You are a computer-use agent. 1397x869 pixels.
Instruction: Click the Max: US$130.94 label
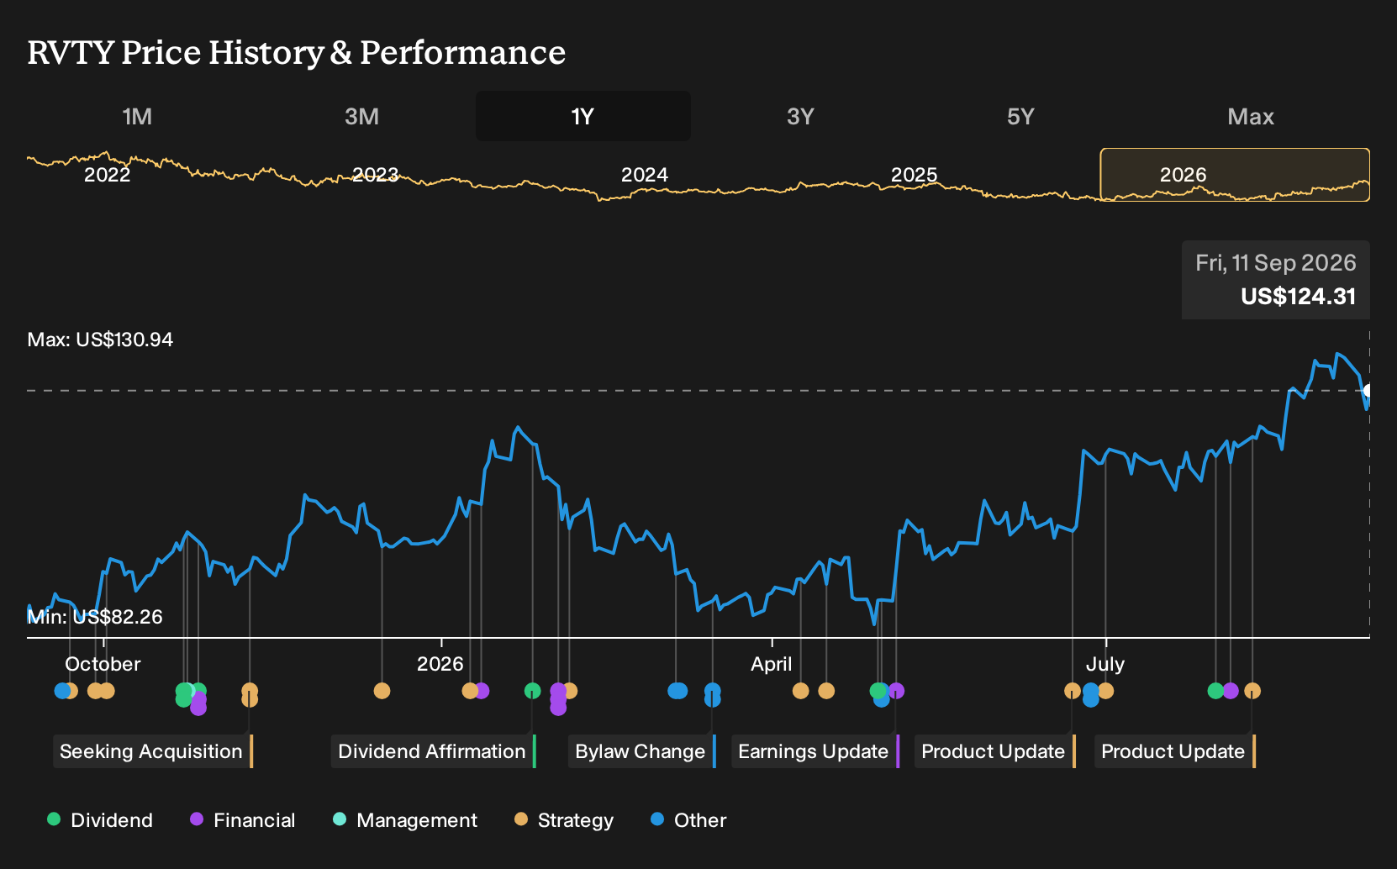point(100,340)
